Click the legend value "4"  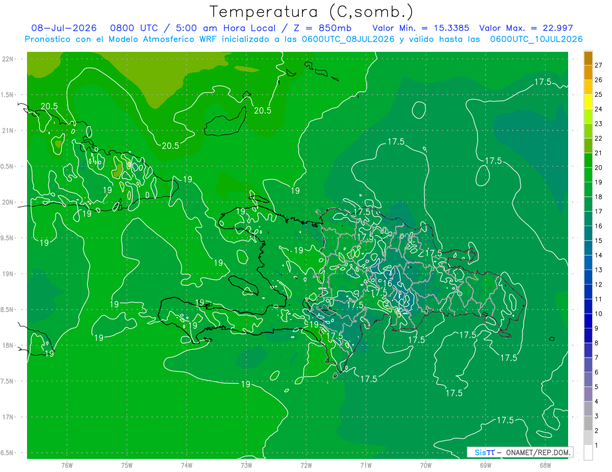tap(597, 402)
